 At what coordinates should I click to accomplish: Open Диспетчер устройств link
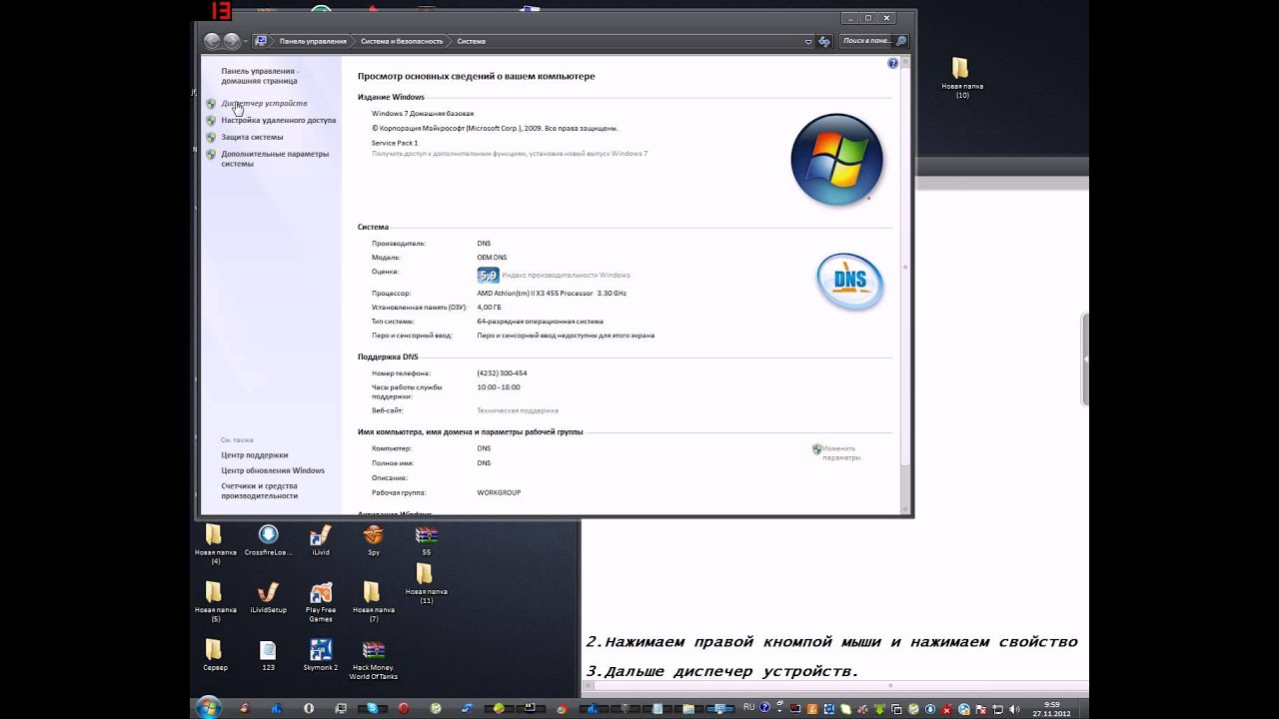[x=264, y=104]
